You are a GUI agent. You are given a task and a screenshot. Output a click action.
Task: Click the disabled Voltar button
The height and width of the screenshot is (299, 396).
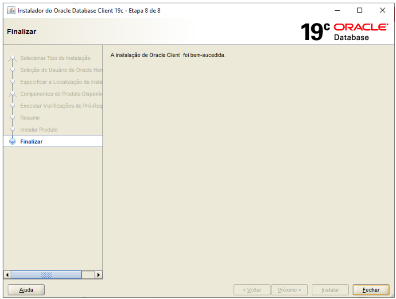[x=252, y=290]
